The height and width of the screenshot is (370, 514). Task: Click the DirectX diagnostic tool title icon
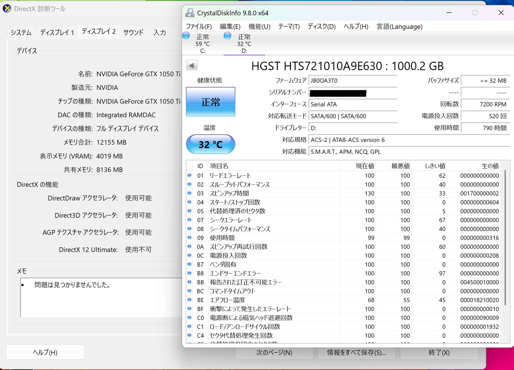(7, 9)
